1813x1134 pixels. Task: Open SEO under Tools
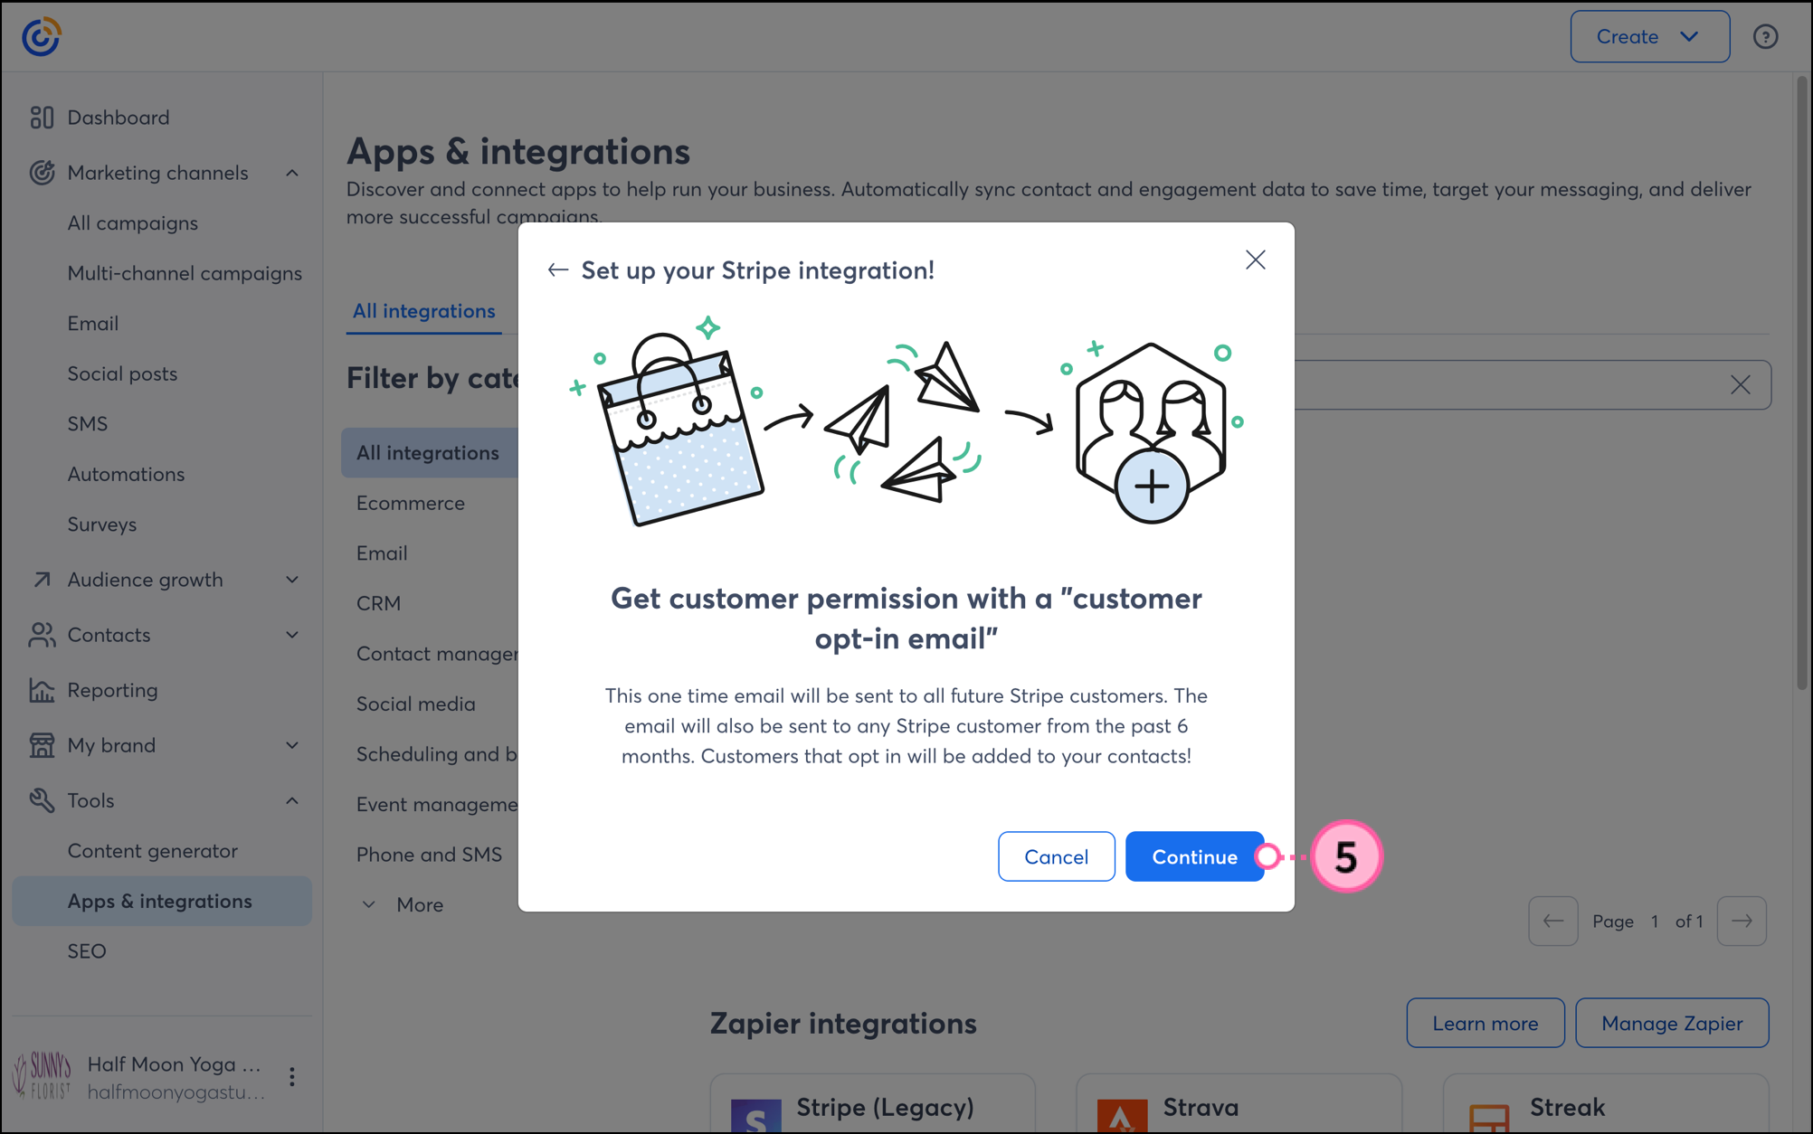pos(87,951)
